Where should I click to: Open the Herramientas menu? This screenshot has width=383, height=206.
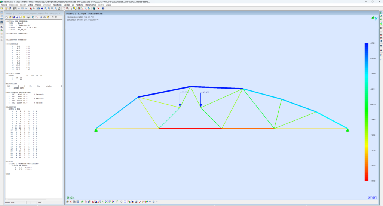coord(91,5)
